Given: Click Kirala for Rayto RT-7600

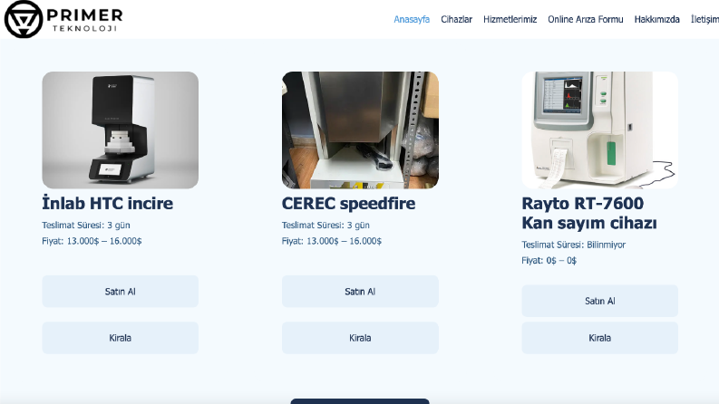Looking at the screenshot, I should [600, 338].
